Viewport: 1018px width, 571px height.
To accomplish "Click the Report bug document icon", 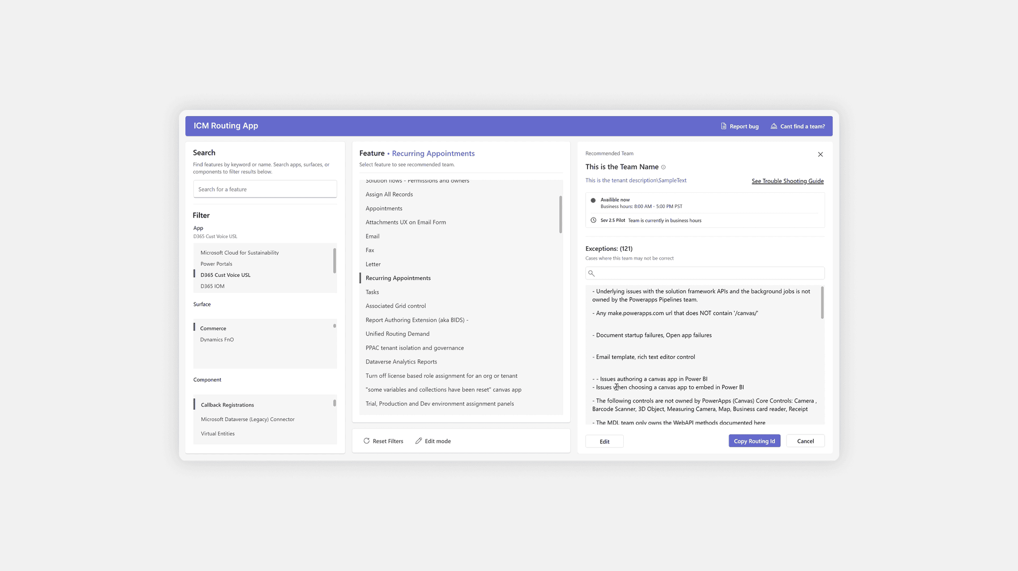I will (724, 126).
